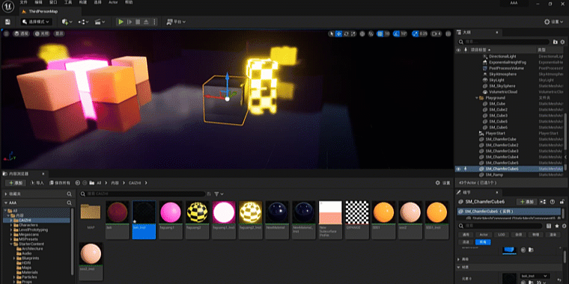Toggle grid snapping in viewport toolbar
Viewport: 569px width, 284px height.
(380, 34)
